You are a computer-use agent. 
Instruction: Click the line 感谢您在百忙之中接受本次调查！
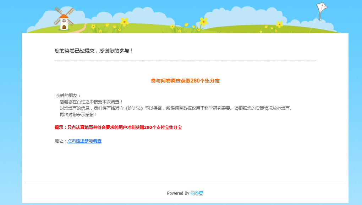[91, 102]
